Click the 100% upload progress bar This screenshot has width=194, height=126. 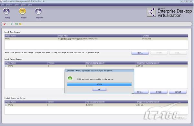pyautogui.click(x=99, y=84)
